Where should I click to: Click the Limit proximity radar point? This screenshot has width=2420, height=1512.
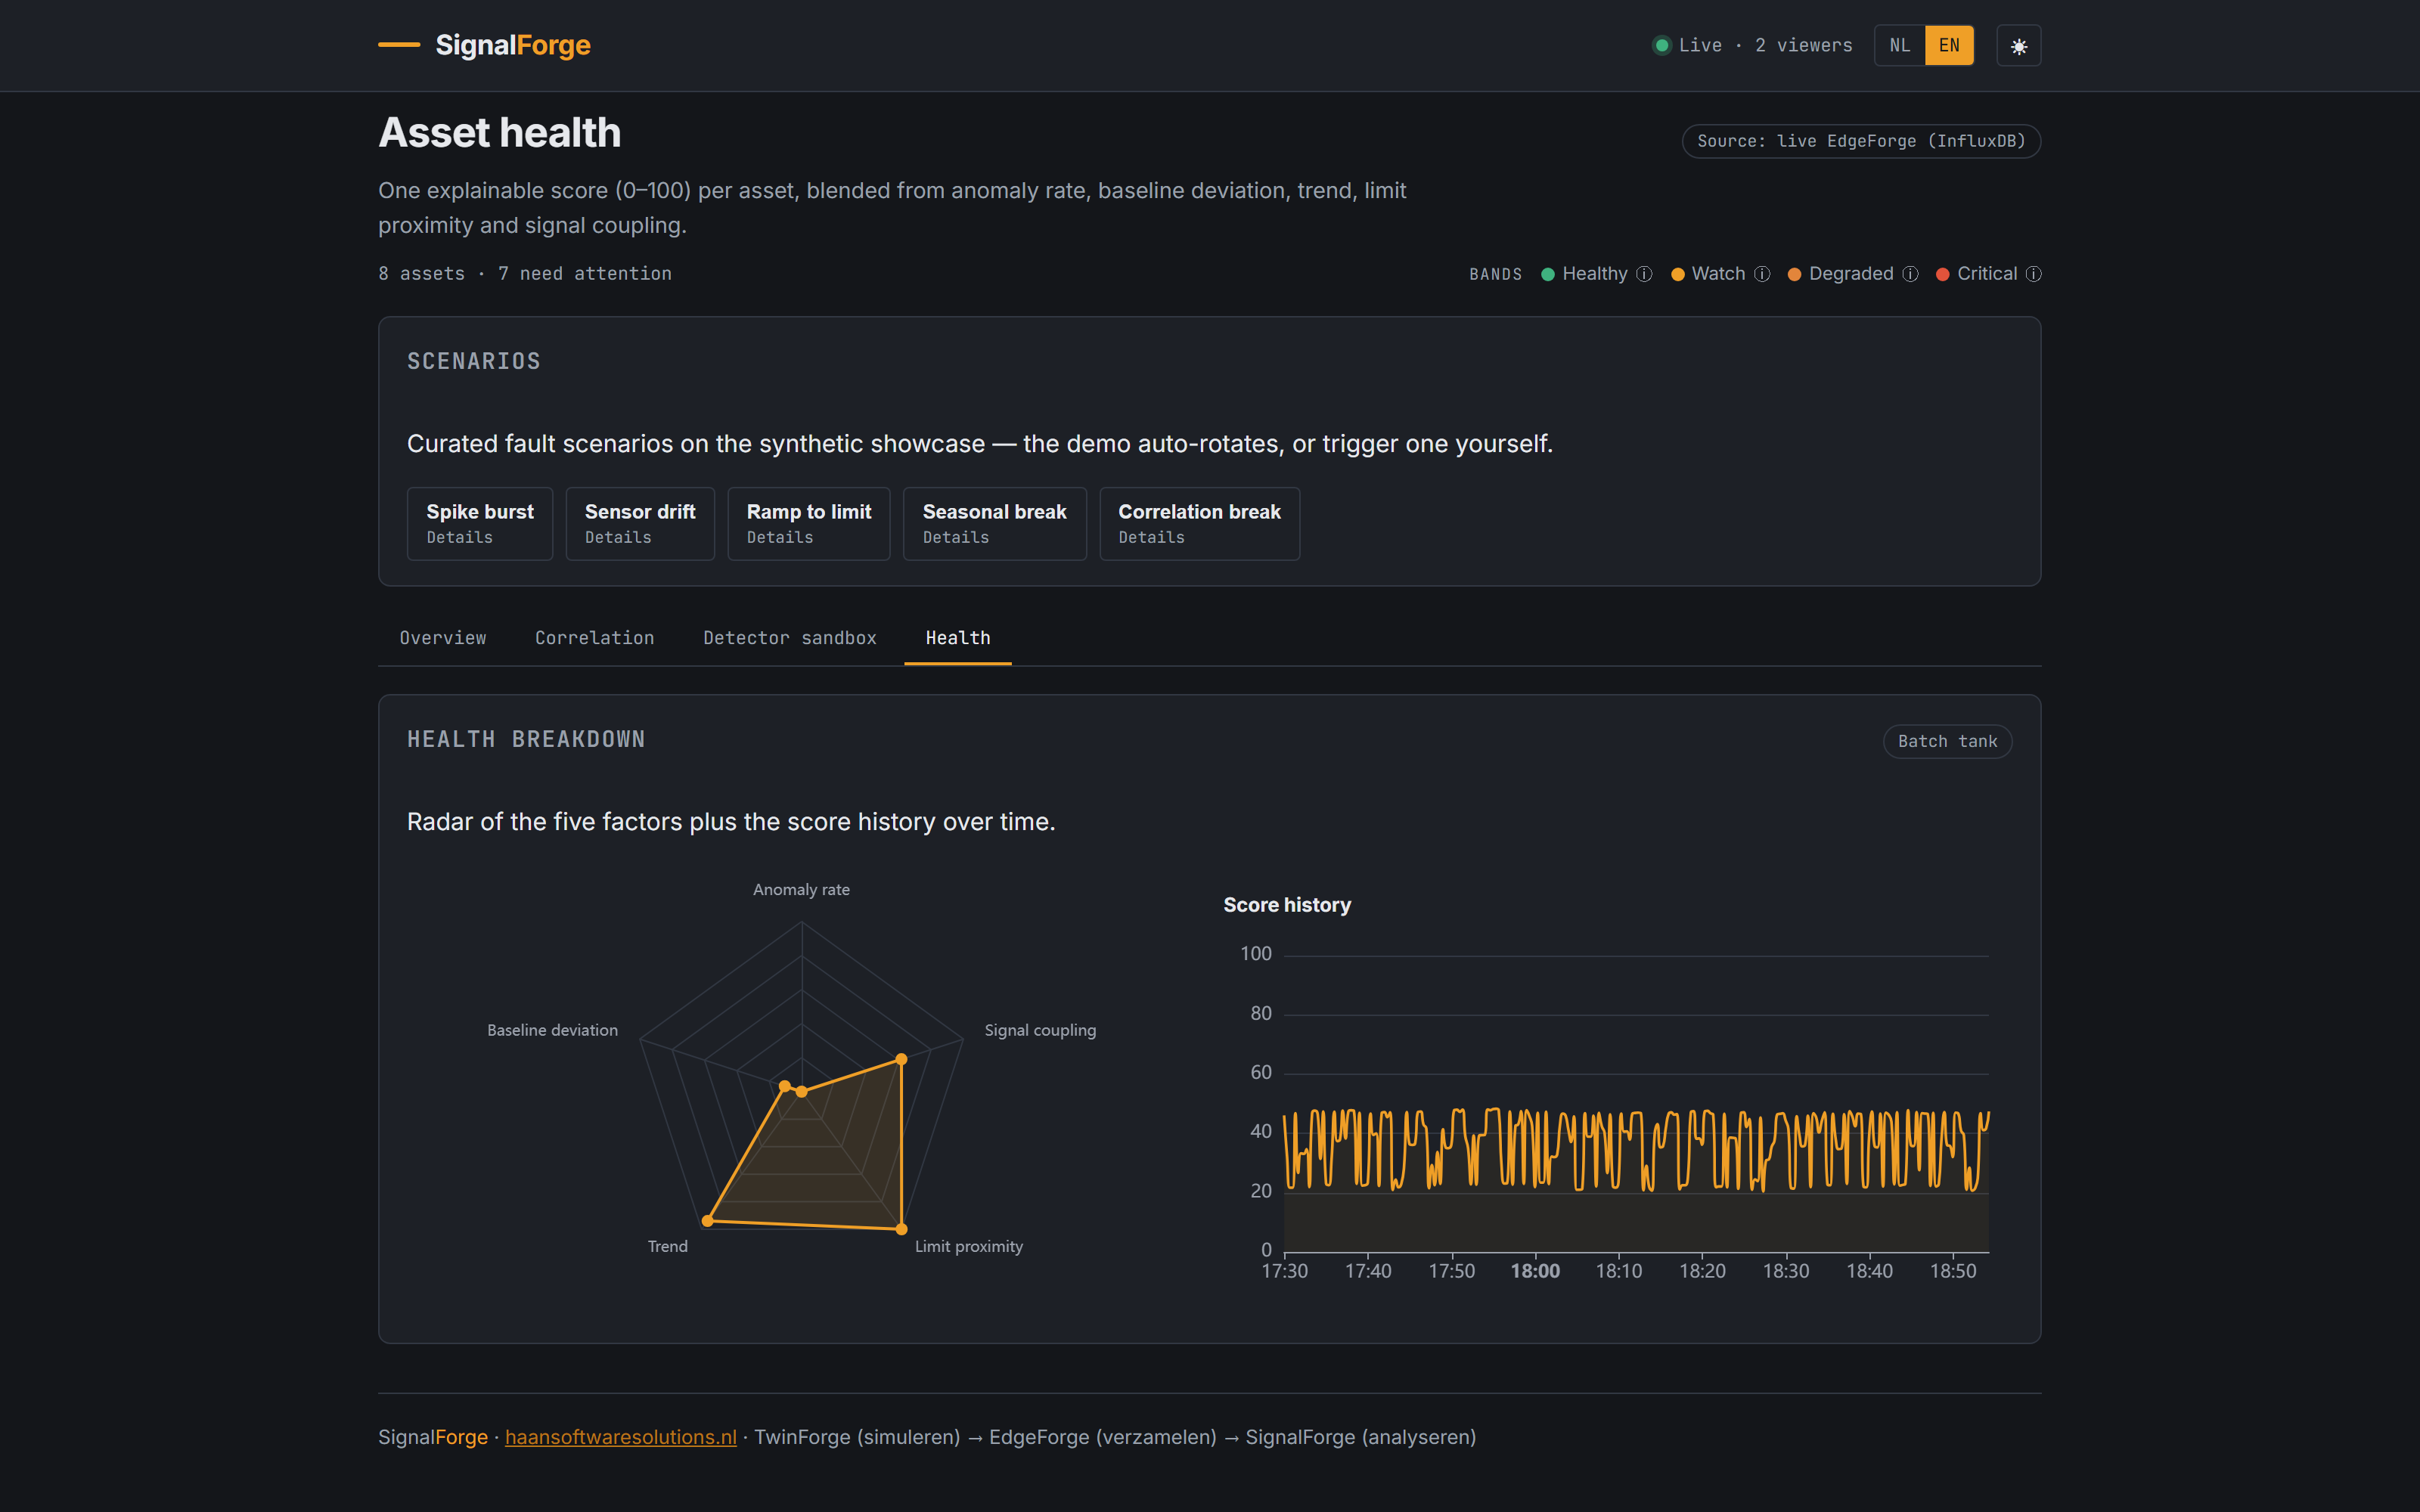point(902,1229)
